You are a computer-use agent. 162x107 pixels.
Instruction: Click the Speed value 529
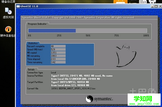(58, 49)
